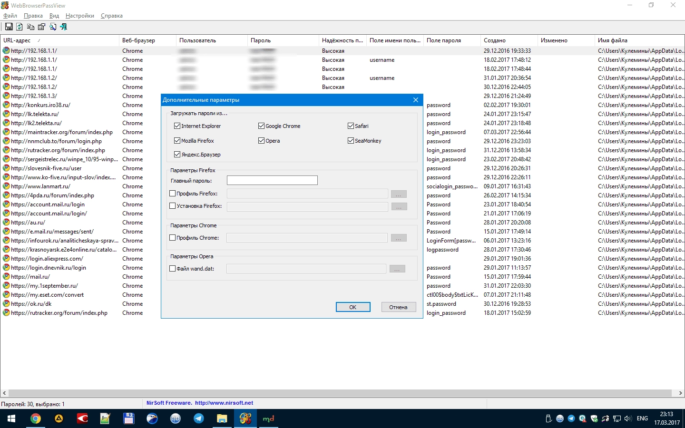The image size is (685, 428).
Task: Sort by the URL-адрес column header
Action: pyautogui.click(x=59, y=40)
